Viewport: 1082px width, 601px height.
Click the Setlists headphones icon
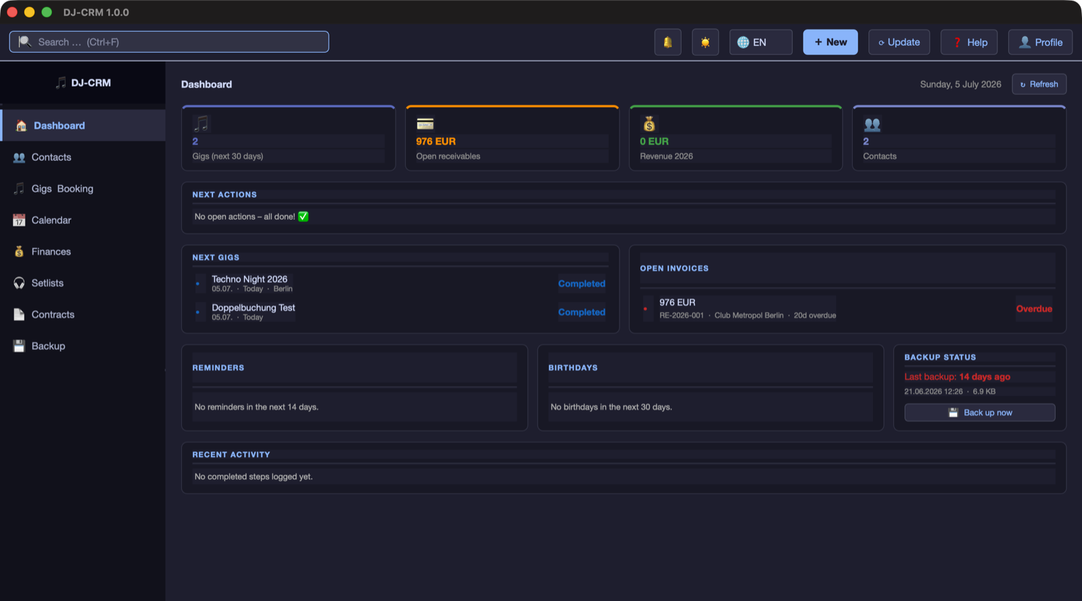[x=19, y=283]
